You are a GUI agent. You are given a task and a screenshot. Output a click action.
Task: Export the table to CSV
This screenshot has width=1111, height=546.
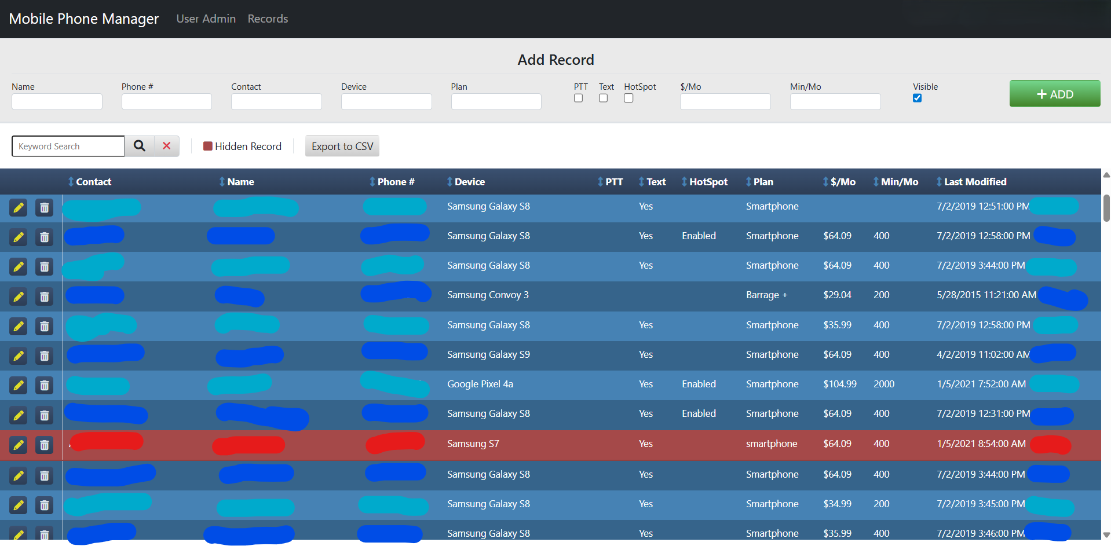(x=342, y=146)
